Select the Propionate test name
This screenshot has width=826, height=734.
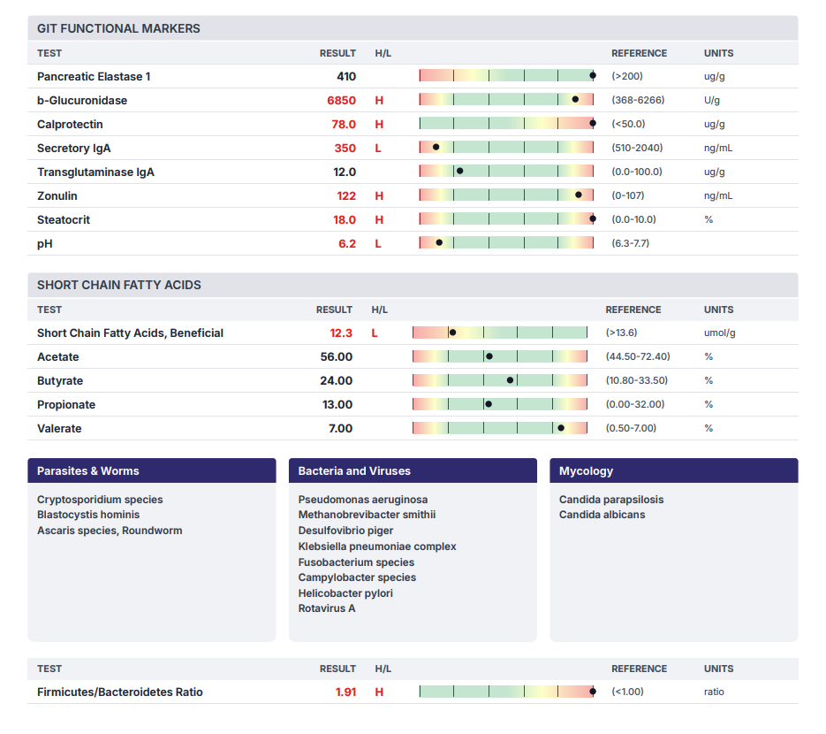(x=66, y=405)
